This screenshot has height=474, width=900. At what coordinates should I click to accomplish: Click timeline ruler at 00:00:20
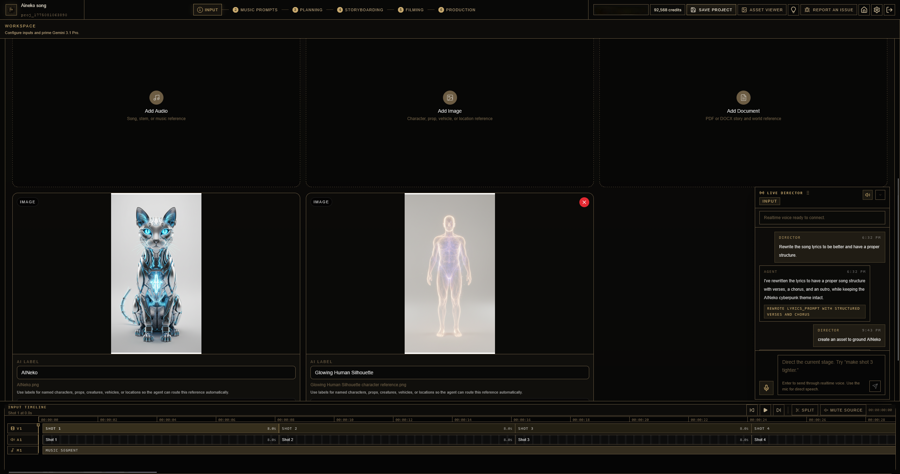click(640, 420)
